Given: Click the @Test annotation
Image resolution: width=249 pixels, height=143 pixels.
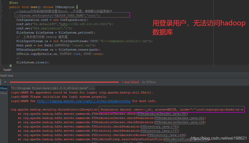Looking at the screenshot, I should (14, 3).
